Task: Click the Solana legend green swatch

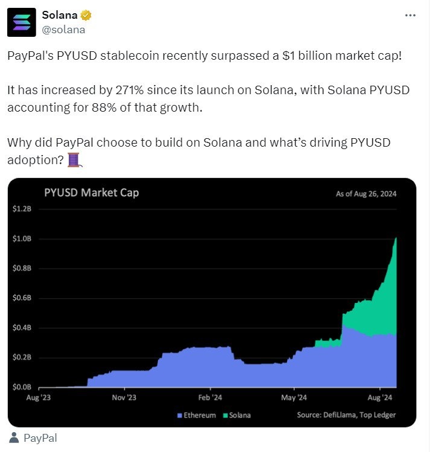Action: (x=226, y=415)
